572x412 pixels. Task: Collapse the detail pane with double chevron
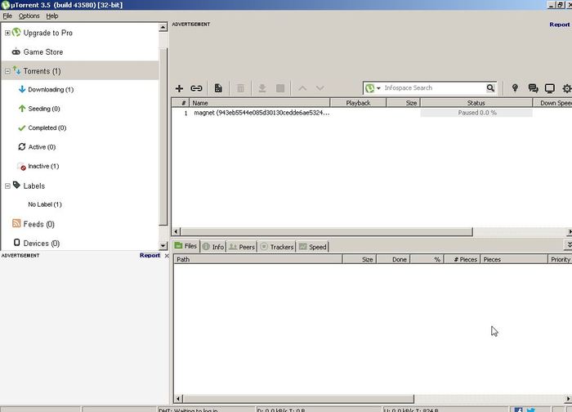click(x=569, y=245)
